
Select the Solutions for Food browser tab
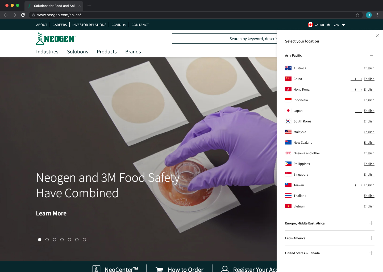pos(54,6)
